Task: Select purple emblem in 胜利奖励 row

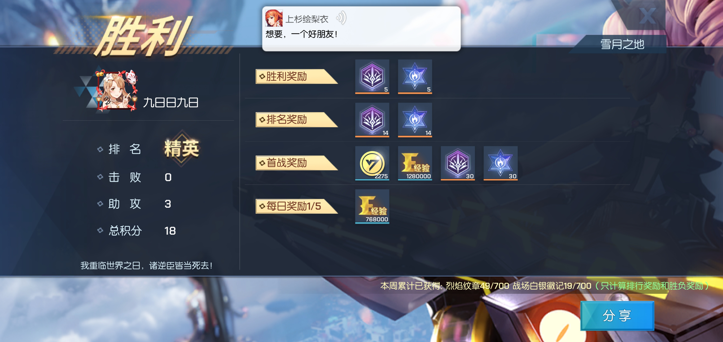Action: pos(372,76)
